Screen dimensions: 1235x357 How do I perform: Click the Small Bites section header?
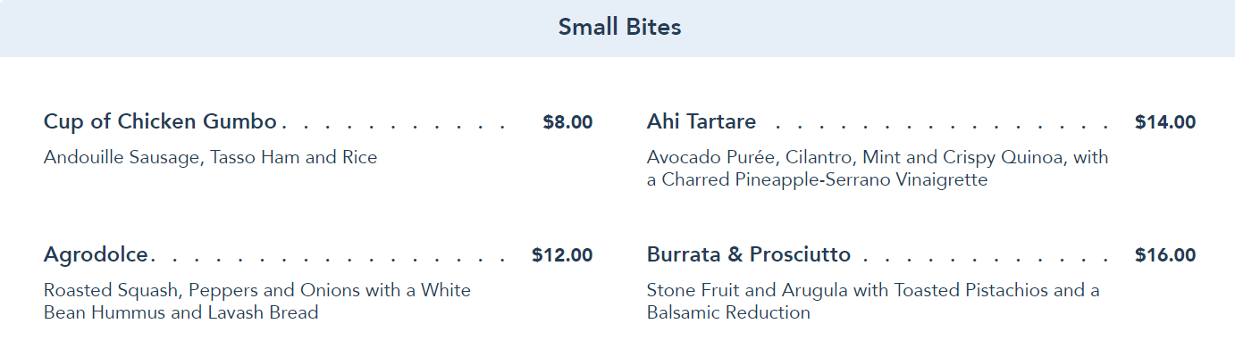point(619,28)
